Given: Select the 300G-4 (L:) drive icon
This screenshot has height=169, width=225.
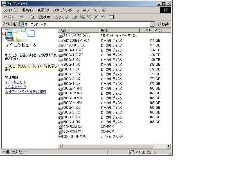Looking at the screenshot, I should point(61,84).
